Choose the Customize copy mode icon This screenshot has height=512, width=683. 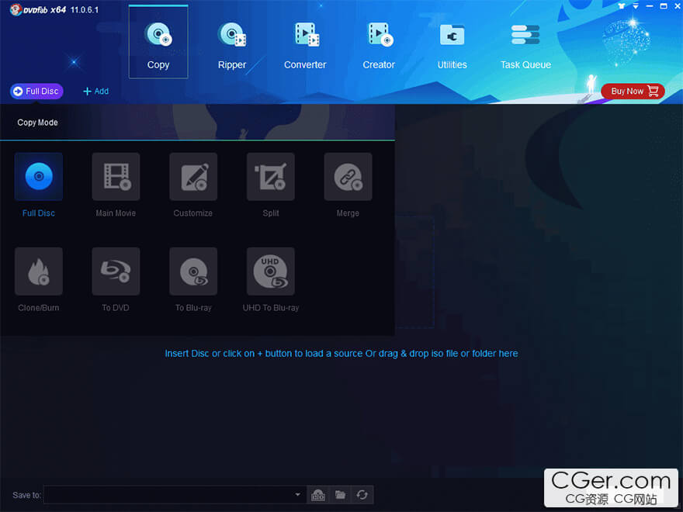click(x=193, y=177)
